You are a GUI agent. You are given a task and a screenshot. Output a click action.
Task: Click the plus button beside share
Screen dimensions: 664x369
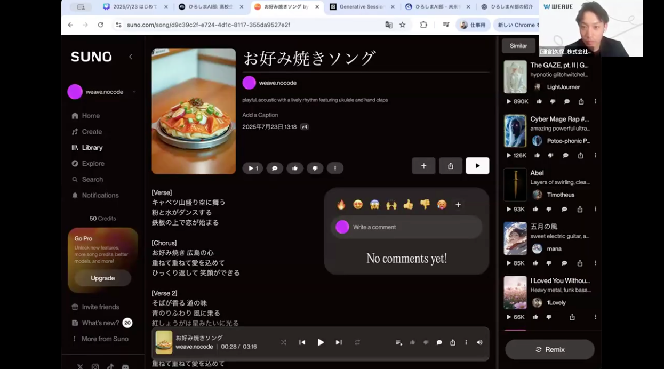coord(423,166)
